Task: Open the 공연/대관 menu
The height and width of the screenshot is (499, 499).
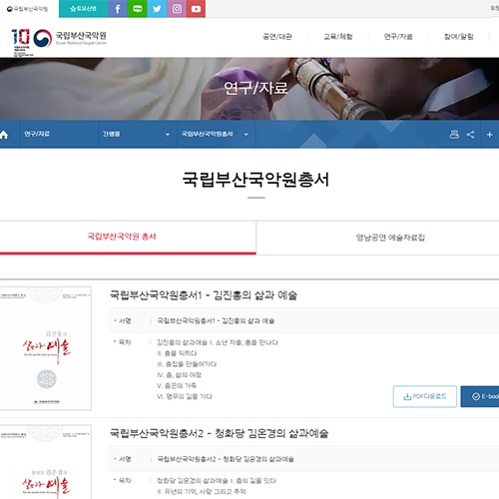Action: click(x=277, y=37)
